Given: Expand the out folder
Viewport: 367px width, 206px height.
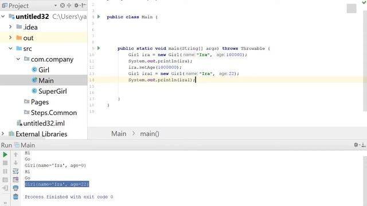Looking at the screenshot, I should pos(10,38).
